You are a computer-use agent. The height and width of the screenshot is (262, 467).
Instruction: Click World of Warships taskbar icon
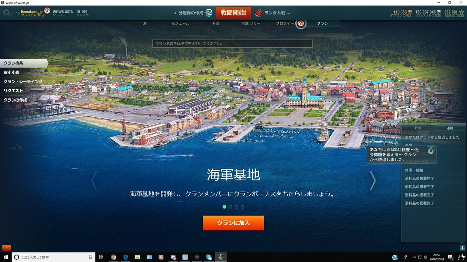coord(221,257)
